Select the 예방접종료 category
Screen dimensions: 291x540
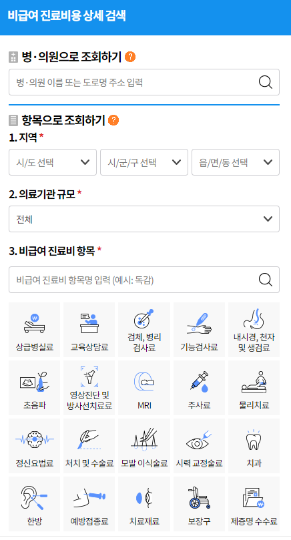[x=89, y=504]
